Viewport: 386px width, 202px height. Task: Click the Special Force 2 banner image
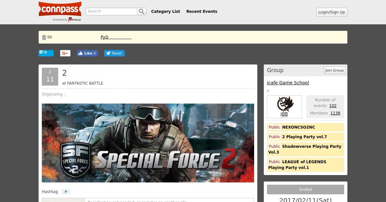148,143
